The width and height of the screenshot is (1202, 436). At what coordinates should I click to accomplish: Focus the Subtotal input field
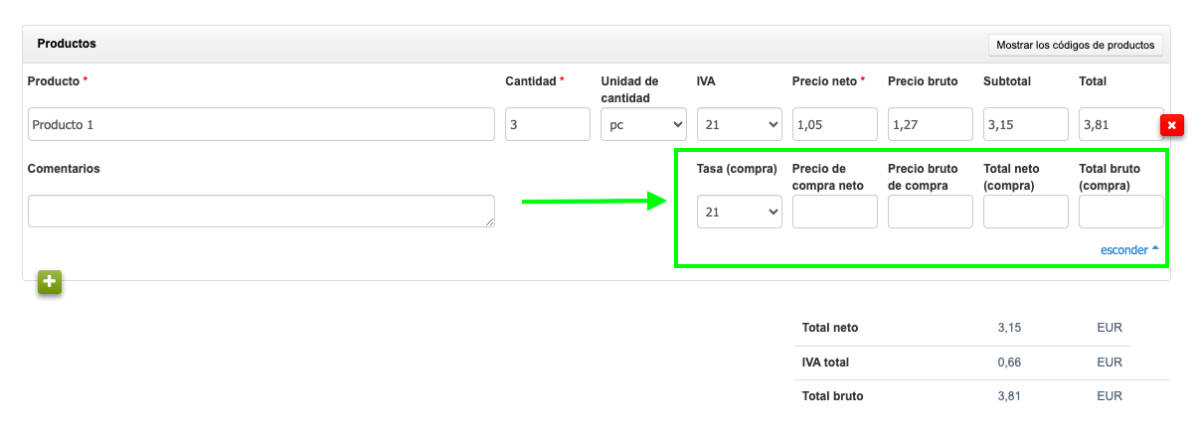(1025, 125)
